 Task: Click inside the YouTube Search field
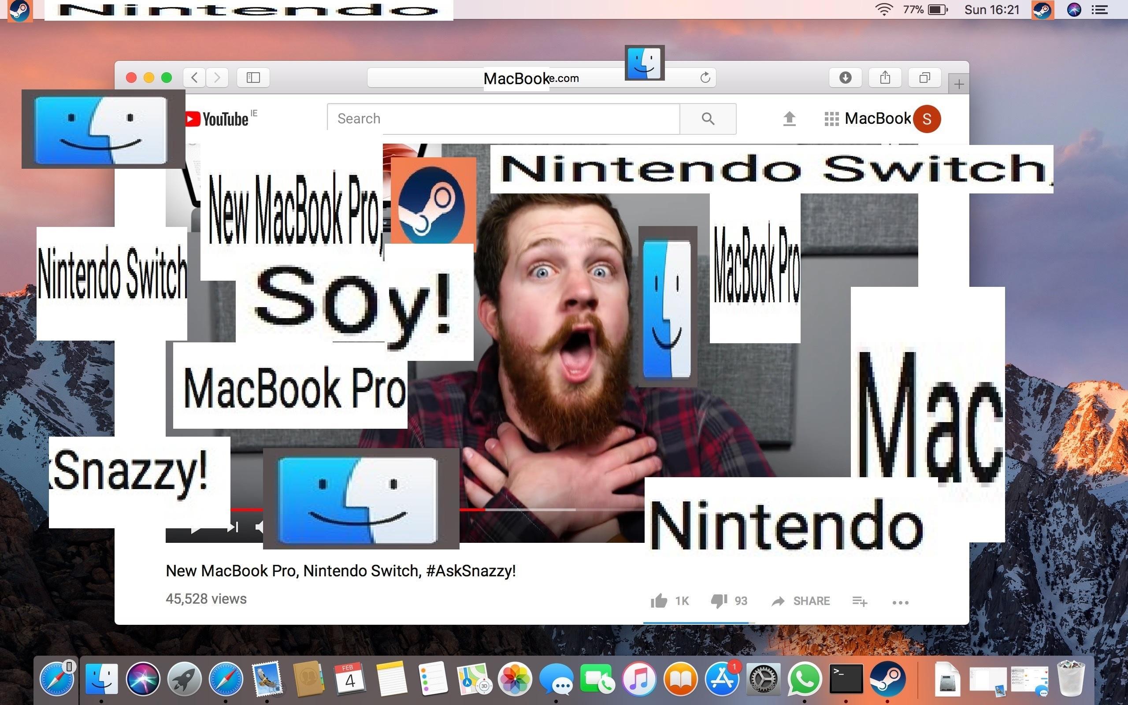pos(503,119)
